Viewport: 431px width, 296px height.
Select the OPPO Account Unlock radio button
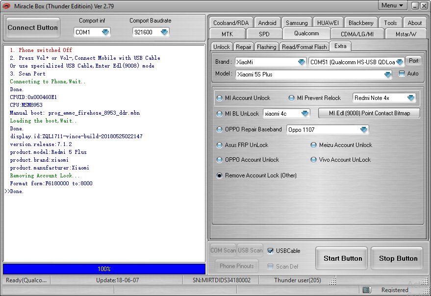tap(219, 160)
